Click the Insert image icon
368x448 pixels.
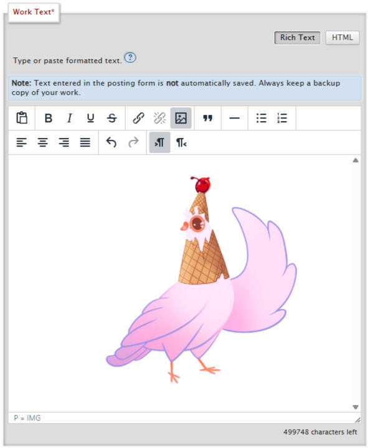181,118
